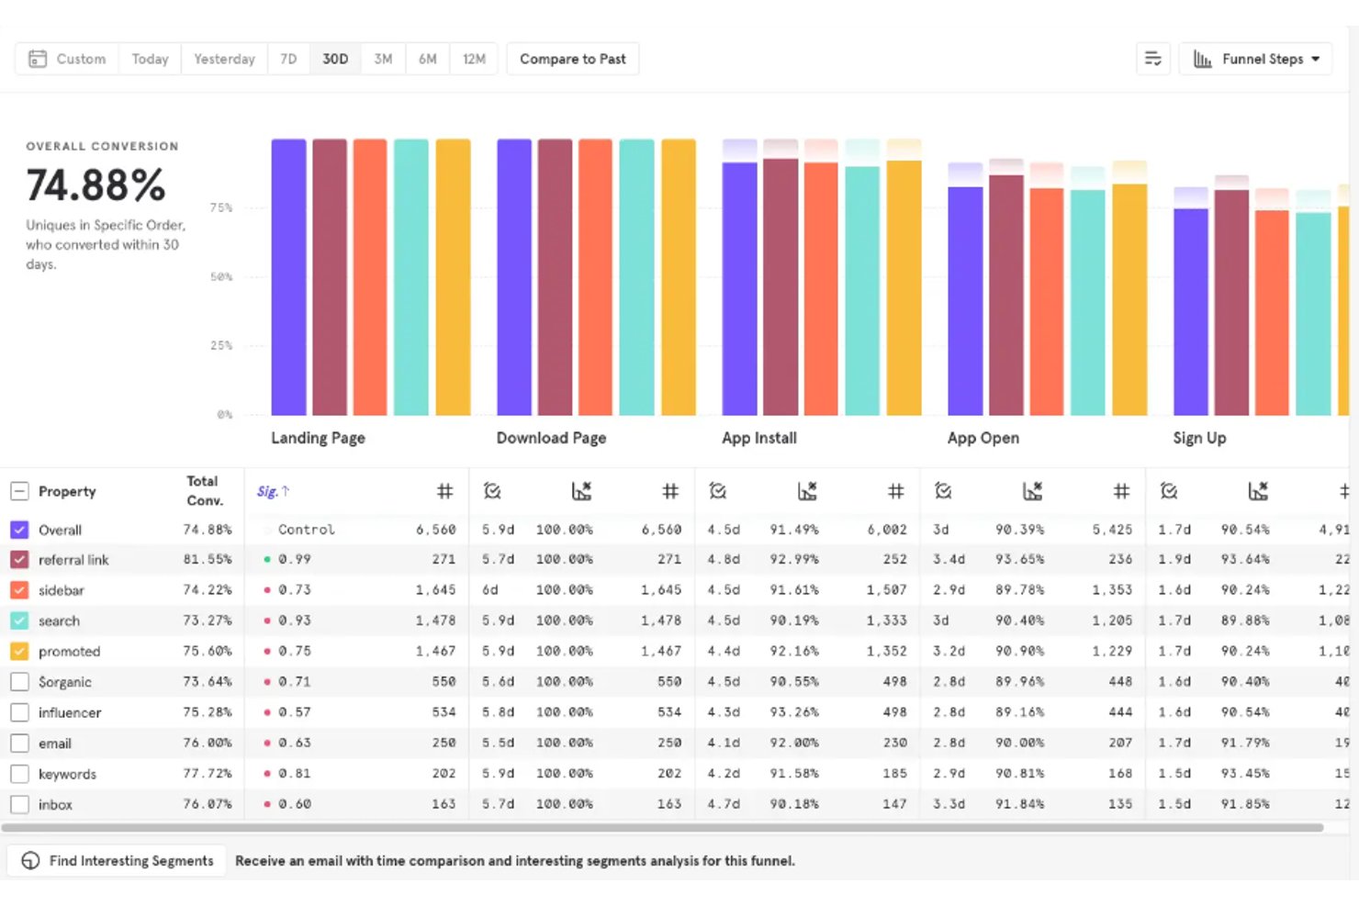The width and height of the screenshot is (1359, 906).
Task: Click the orange sidebar bar in Sign Up
Action: (1273, 312)
